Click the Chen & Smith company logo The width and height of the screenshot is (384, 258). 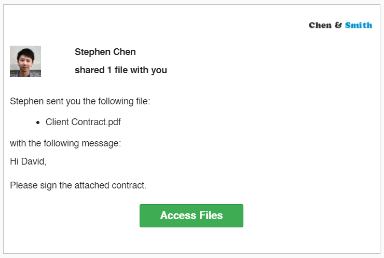(340, 25)
